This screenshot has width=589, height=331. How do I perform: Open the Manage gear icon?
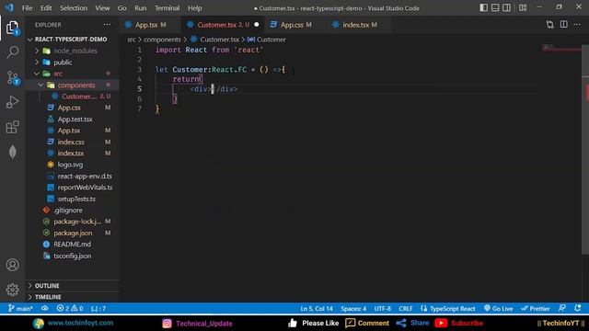click(12, 290)
